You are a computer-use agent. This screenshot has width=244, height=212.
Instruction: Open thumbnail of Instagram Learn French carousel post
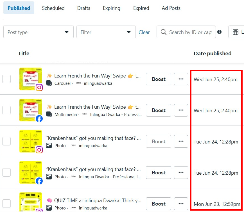click(31, 79)
